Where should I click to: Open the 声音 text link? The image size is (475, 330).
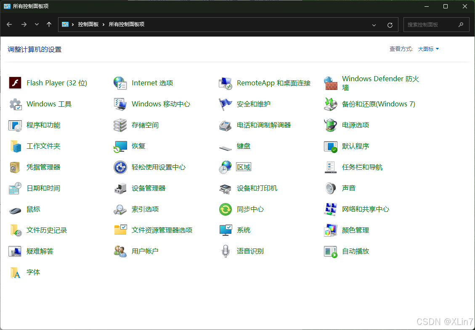348,188
